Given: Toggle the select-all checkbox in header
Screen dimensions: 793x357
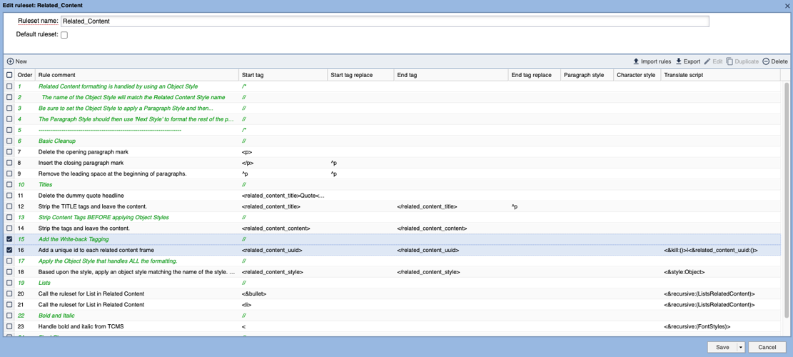Looking at the screenshot, I should (x=9, y=75).
